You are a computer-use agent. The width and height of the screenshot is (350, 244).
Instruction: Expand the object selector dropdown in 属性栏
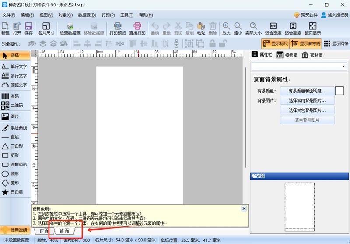(343, 66)
